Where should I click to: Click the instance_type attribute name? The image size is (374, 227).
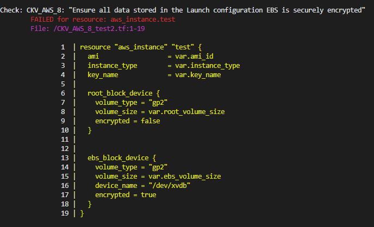113,66
